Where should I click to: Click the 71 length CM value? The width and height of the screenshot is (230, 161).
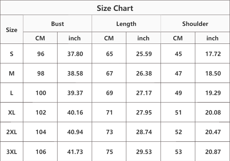coord(110,112)
